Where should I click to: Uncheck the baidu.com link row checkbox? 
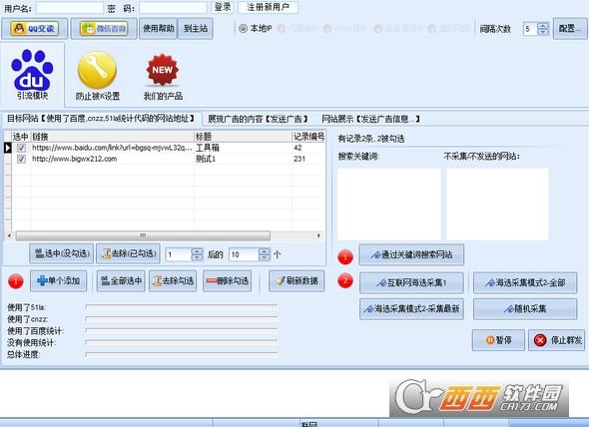[21, 148]
